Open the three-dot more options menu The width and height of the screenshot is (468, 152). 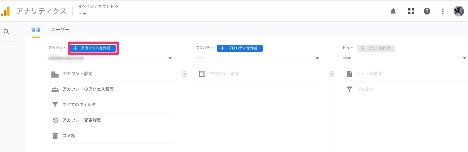click(443, 12)
